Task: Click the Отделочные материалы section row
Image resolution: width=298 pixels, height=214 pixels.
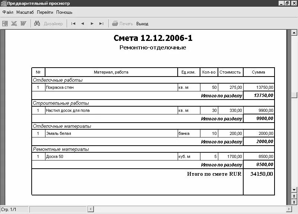Action: click(153, 126)
